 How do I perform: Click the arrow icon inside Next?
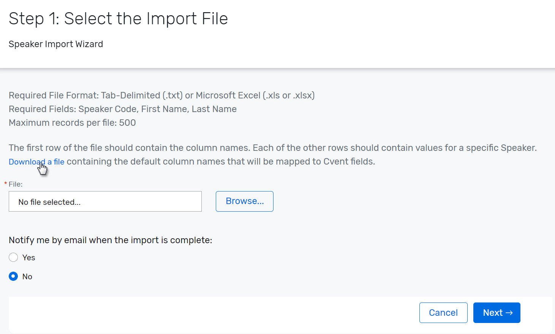coord(509,313)
